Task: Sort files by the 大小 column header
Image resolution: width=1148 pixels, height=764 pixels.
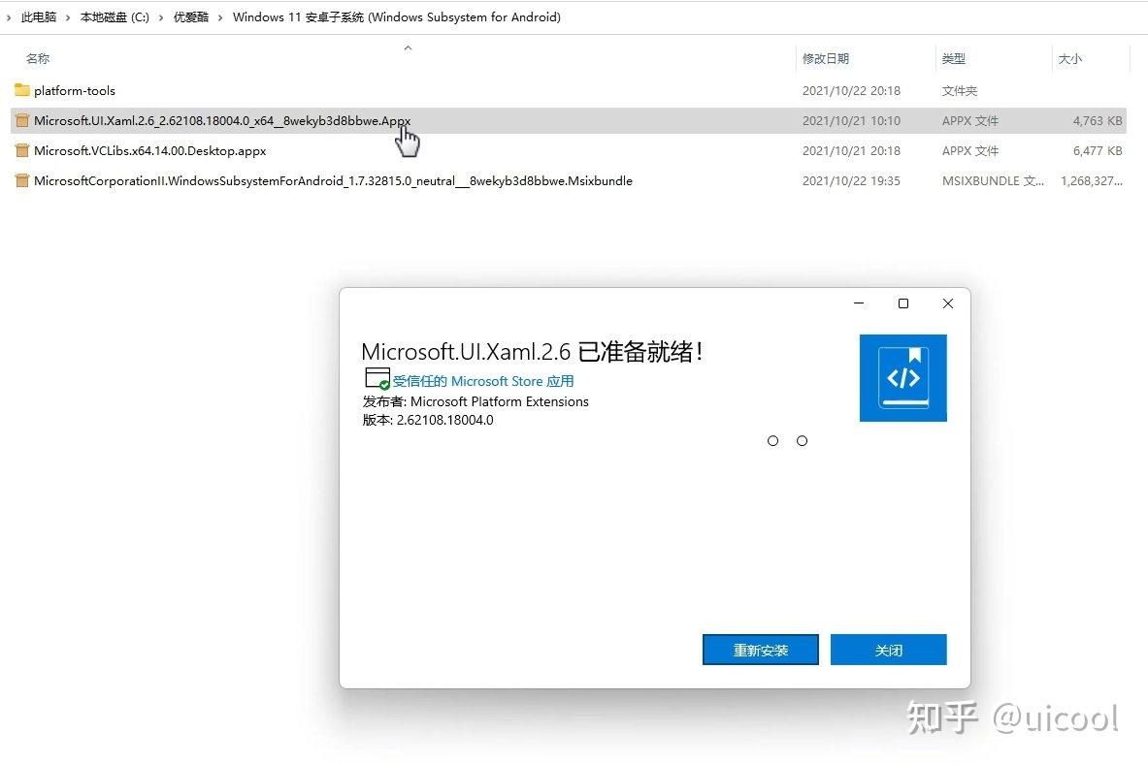Action: pyautogui.click(x=1069, y=58)
